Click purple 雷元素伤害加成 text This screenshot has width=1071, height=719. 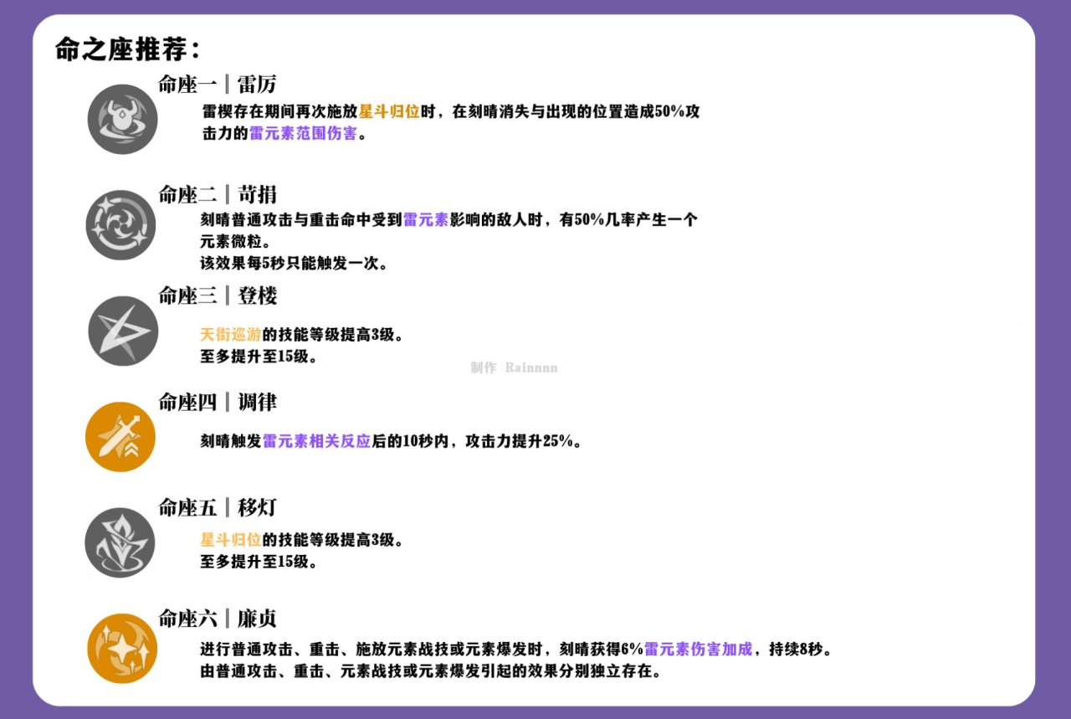[698, 649]
